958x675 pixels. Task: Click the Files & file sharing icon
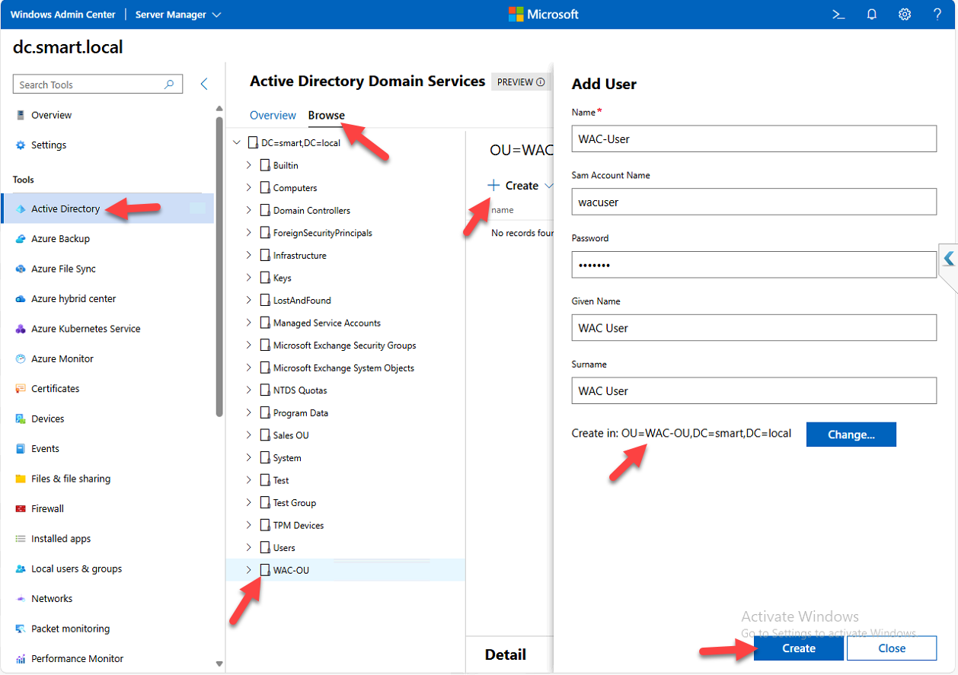(x=21, y=479)
